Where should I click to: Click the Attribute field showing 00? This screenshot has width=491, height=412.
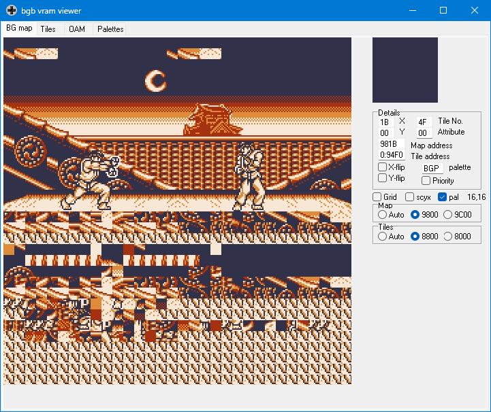click(424, 133)
